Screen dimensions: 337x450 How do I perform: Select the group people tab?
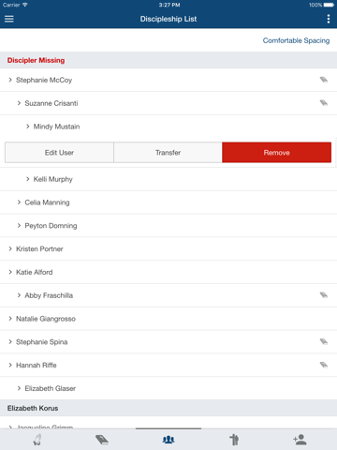pos(168,440)
